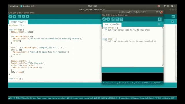Click the network icon in top bar
This screenshot has height=104, width=185.
165,6
